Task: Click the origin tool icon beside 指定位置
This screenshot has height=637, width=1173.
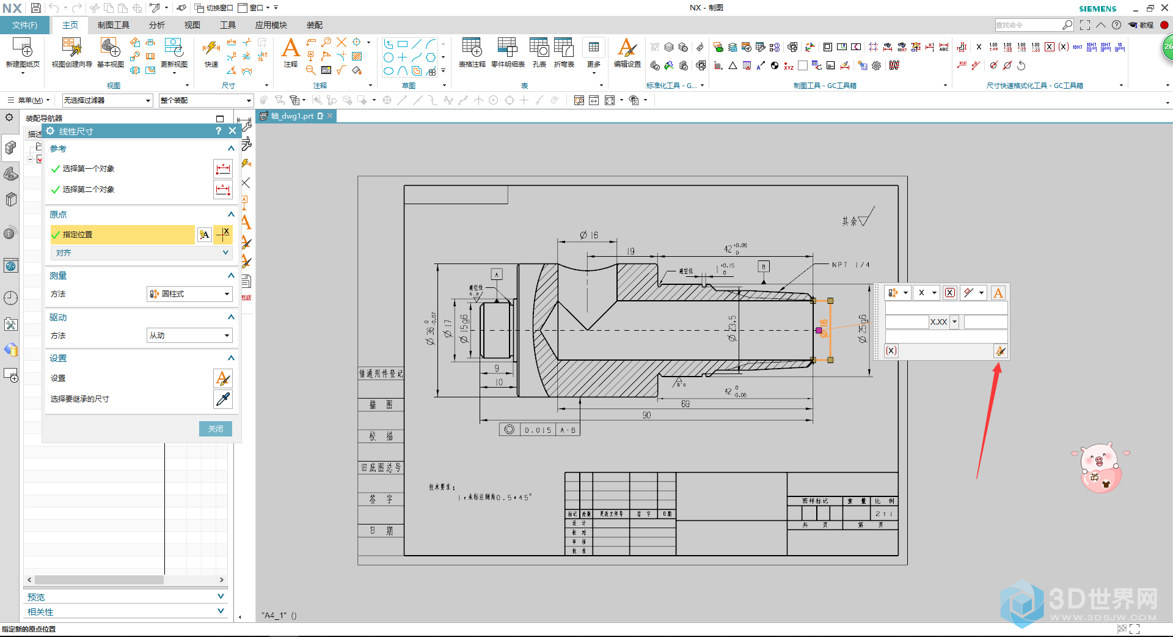Action: 224,235
